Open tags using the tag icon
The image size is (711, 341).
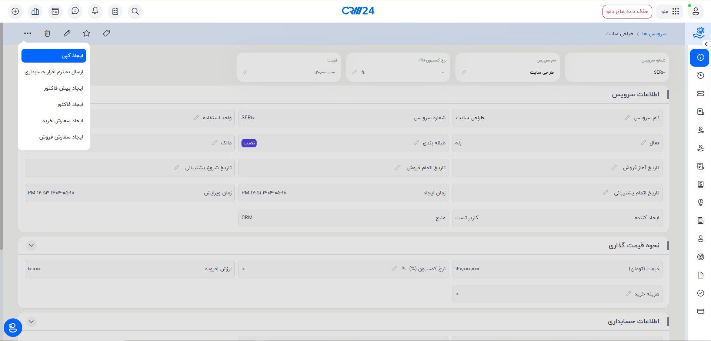pos(106,33)
